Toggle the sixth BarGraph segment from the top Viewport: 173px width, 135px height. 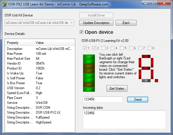pos(89,80)
